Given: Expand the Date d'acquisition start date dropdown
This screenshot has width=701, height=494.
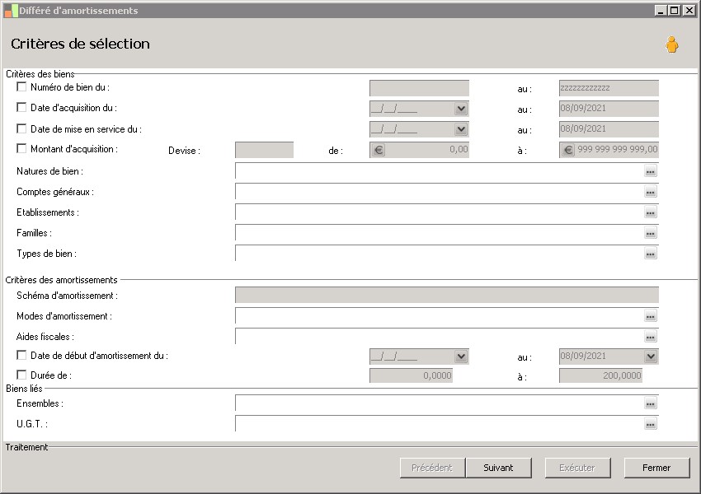Looking at the screenshot, I should pos(460,109).
